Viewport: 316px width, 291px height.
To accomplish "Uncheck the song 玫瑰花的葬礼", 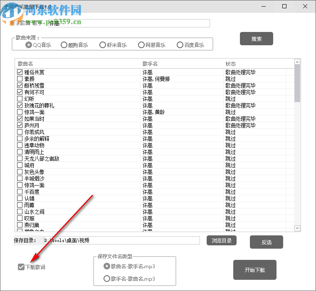I will 20,105.
